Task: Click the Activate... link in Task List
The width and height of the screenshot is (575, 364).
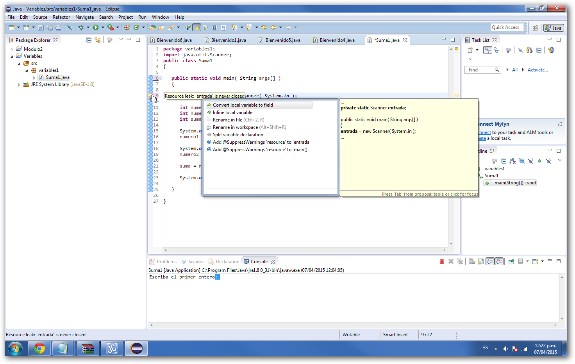Action: pos(537,70)
